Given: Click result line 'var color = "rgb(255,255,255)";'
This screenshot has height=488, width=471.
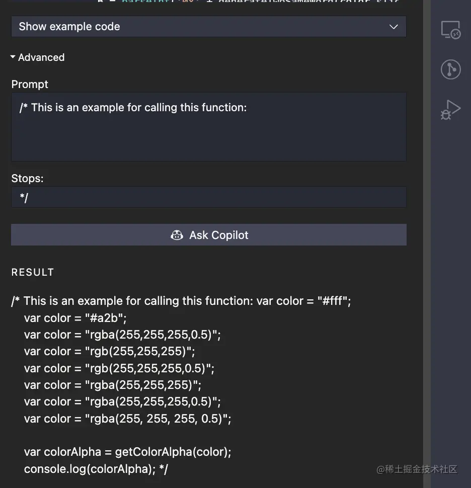Looking at the screenshot, I should [110, 351].
